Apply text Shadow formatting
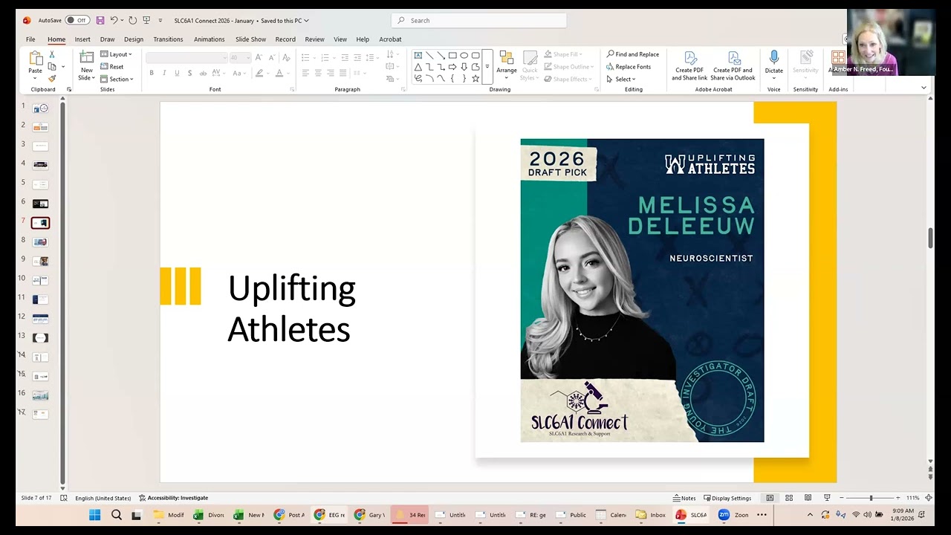This screenshot has width=951, height=535. (x=189, y=73)
